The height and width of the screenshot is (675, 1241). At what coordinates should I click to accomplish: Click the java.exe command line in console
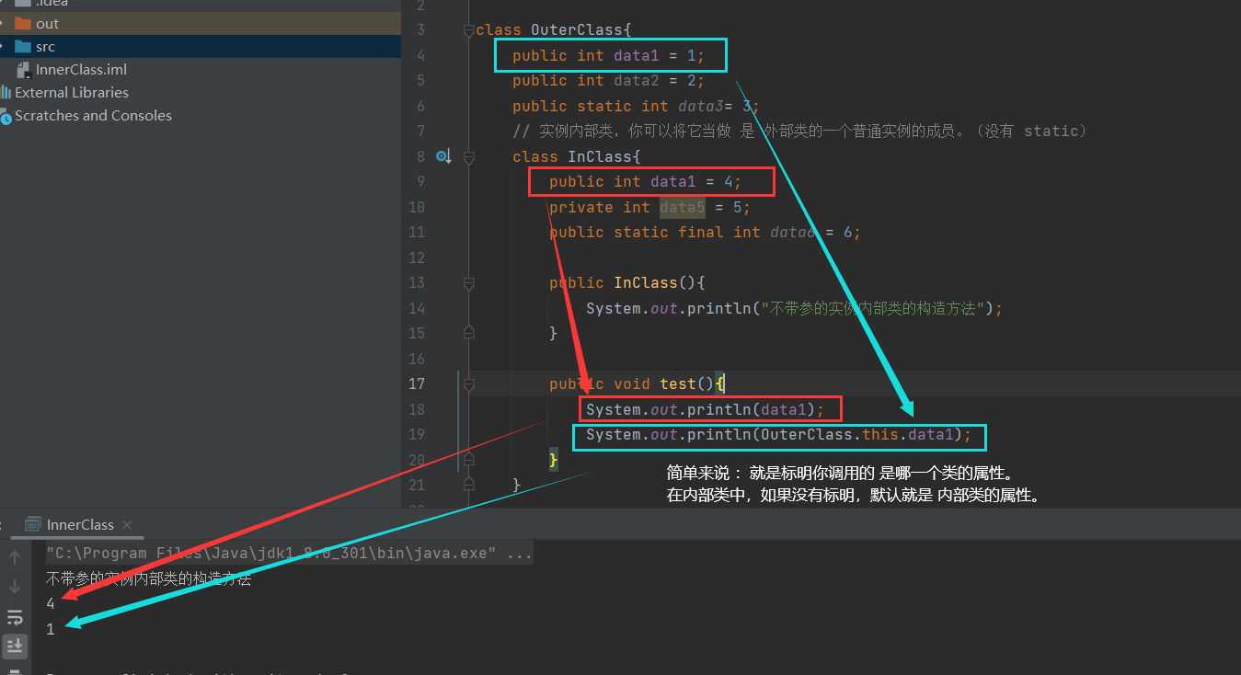[x=289, y=555]
